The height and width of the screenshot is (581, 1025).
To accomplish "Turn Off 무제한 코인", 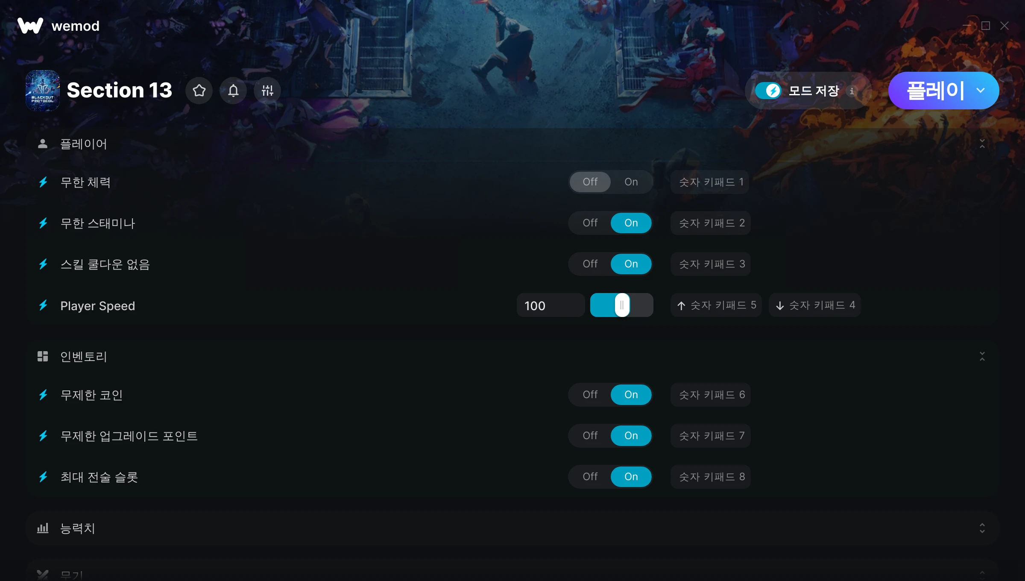I will [590, 395].
